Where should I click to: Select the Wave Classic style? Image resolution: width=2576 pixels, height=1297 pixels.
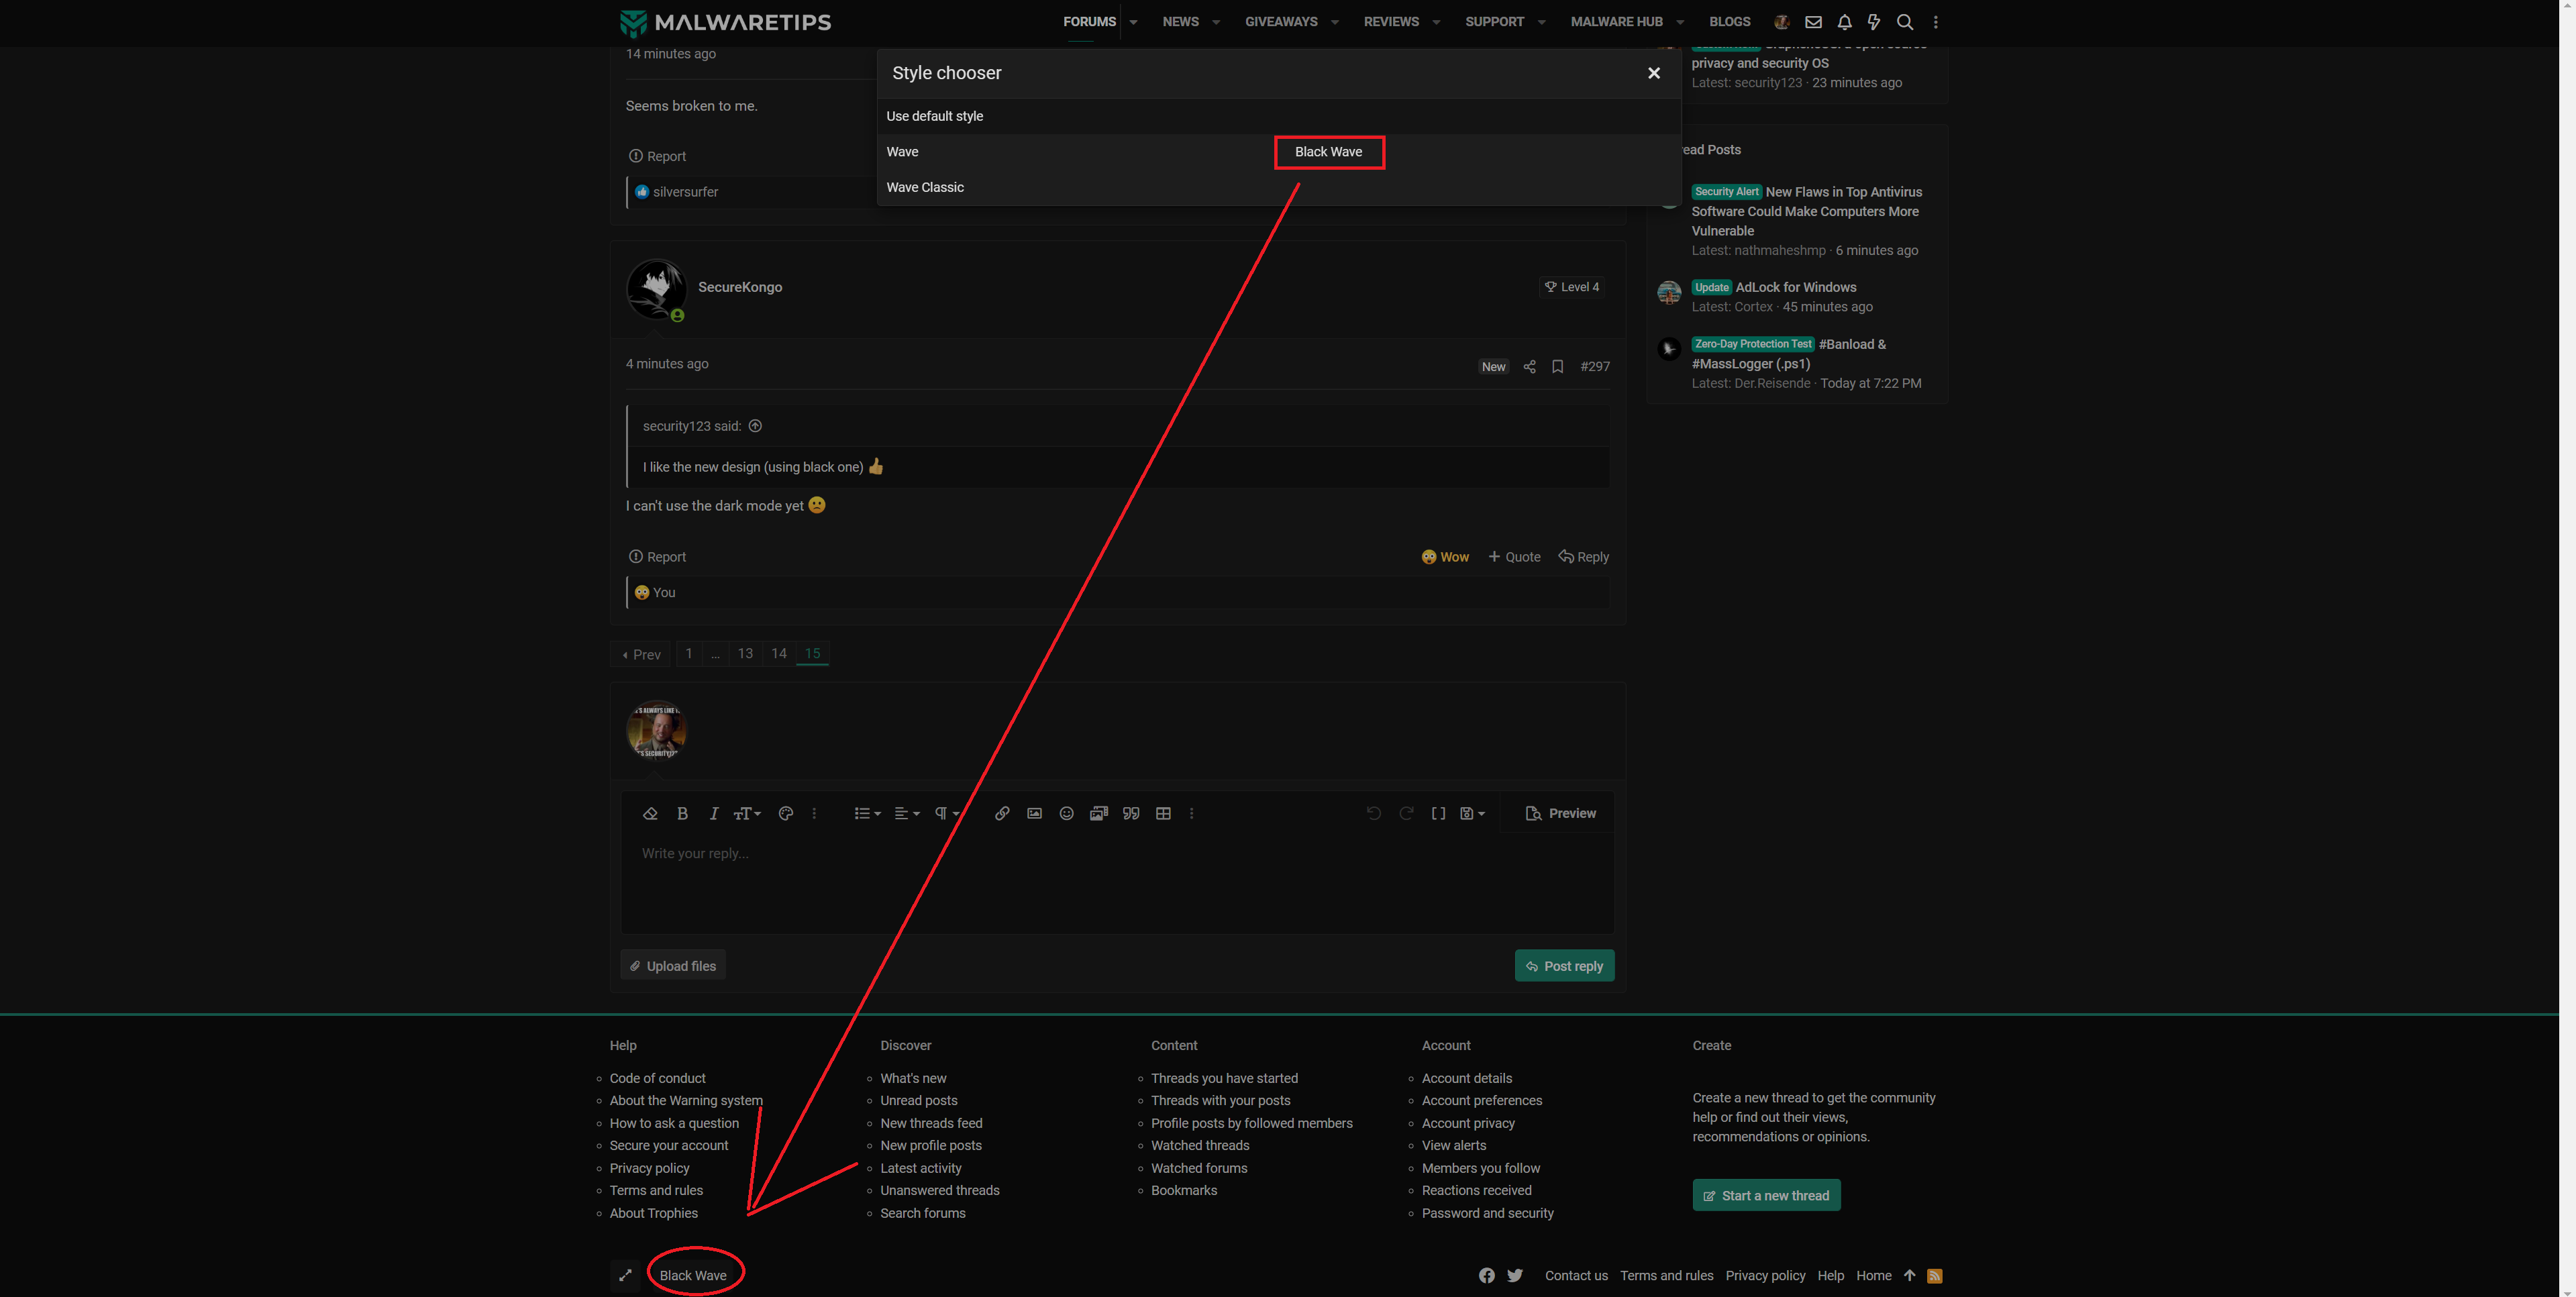(x=925, y=187)
